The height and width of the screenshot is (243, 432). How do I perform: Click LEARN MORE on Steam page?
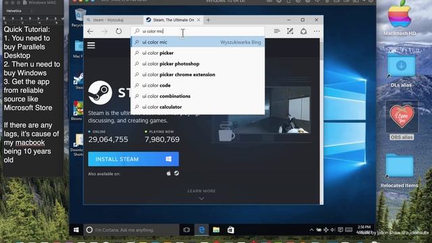pos(201,191)
